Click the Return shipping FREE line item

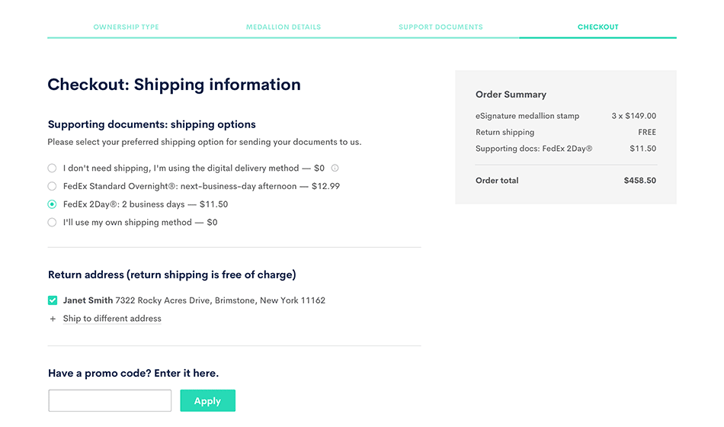(x=505, y=133)
